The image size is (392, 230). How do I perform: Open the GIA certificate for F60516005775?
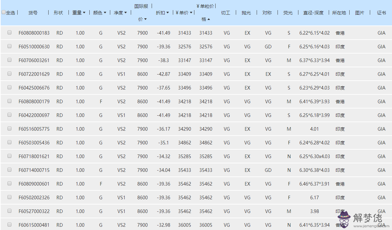coord(382,129)
